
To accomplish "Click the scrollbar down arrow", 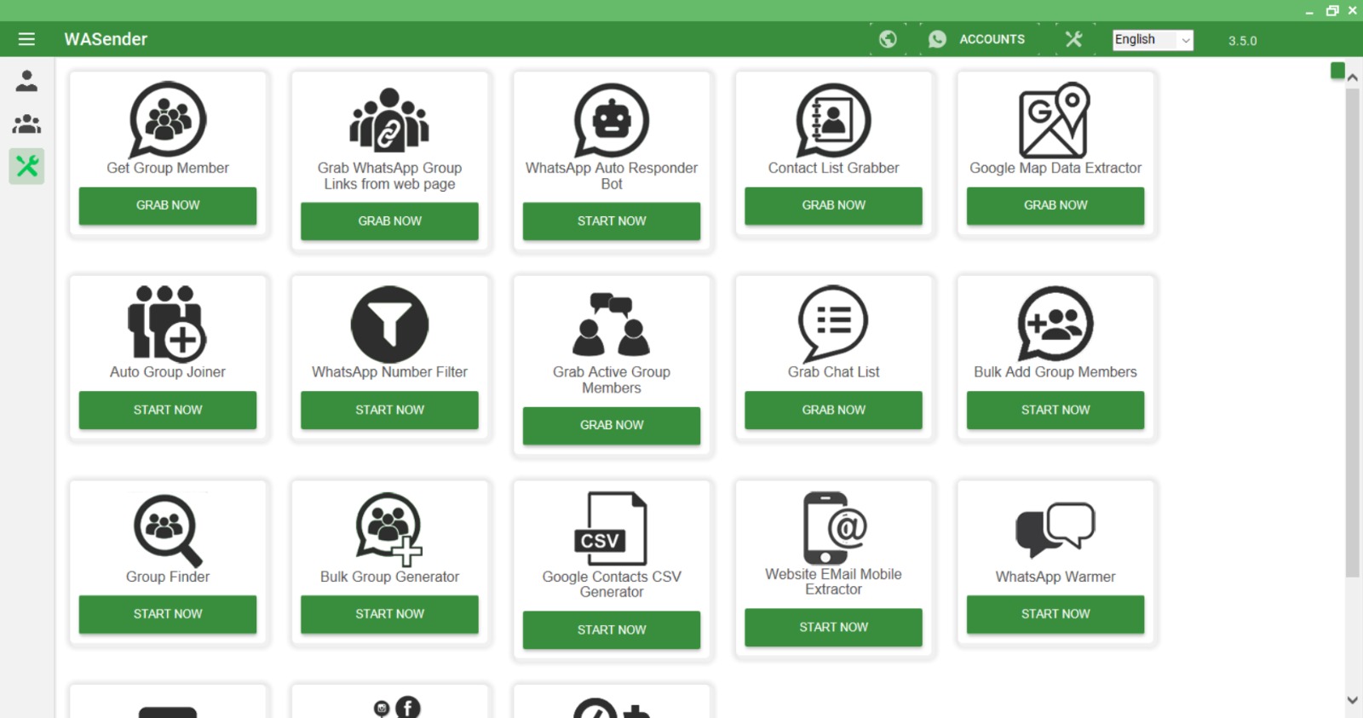I will 1353,700.
